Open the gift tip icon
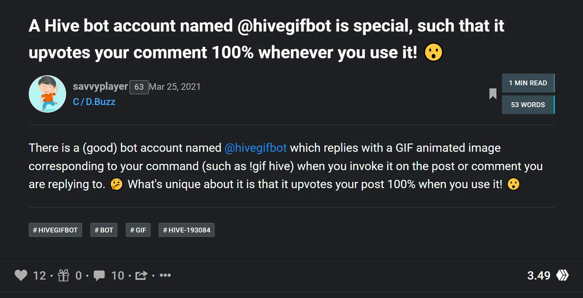Viewport: 583px width, 298px height. pyautogui.click(x=63, y=275)
